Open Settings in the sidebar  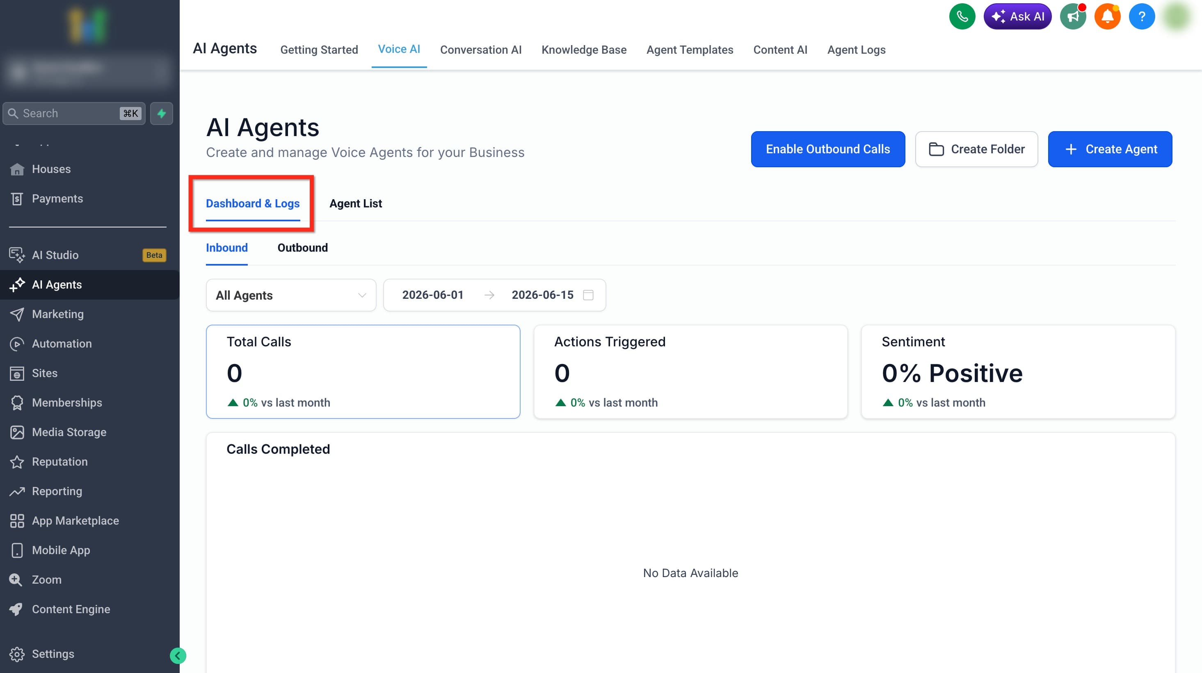point(89,655)
